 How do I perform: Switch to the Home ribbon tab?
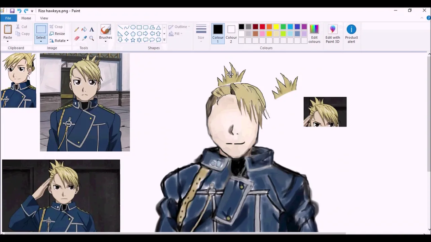(x=26, y=18)
